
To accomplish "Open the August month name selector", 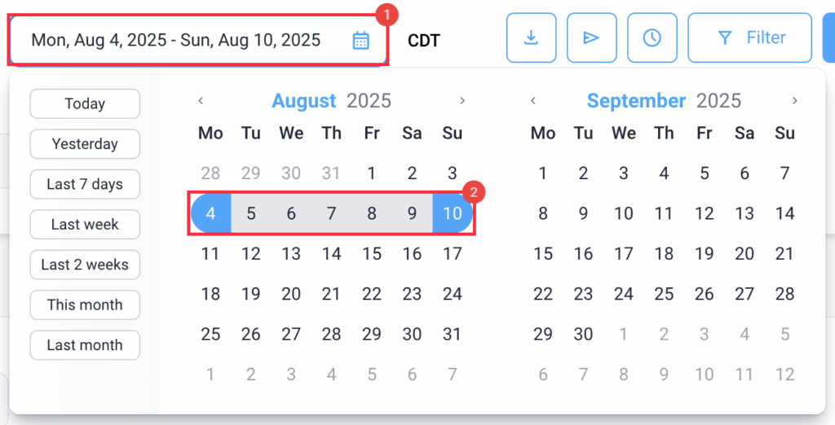I will tap(304, 100).
